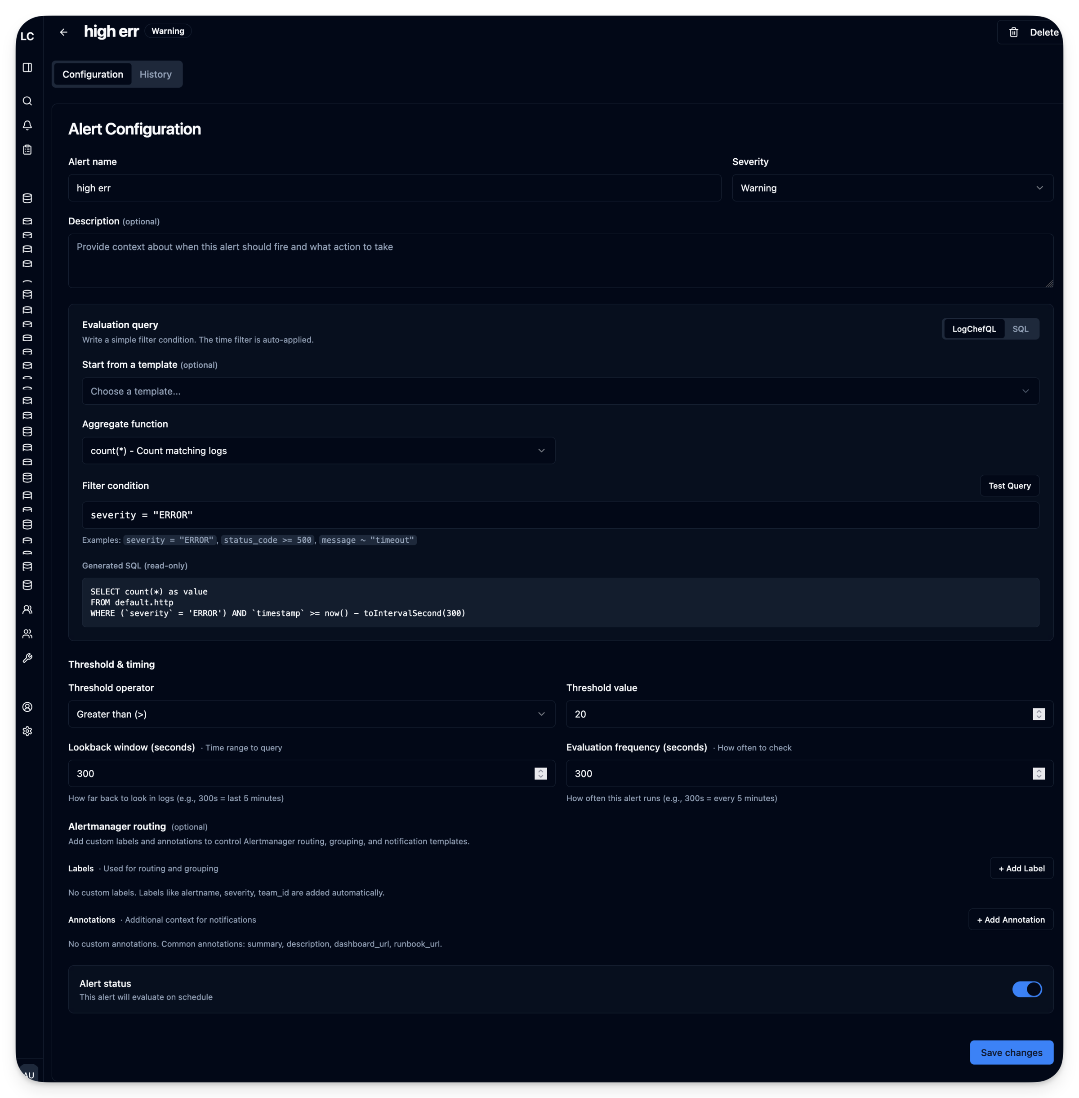Switch to the History tab

[x=155, y=74]
